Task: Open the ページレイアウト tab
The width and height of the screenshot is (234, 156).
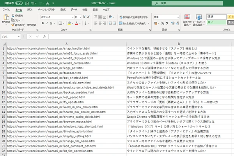Action: coord(46,10)
